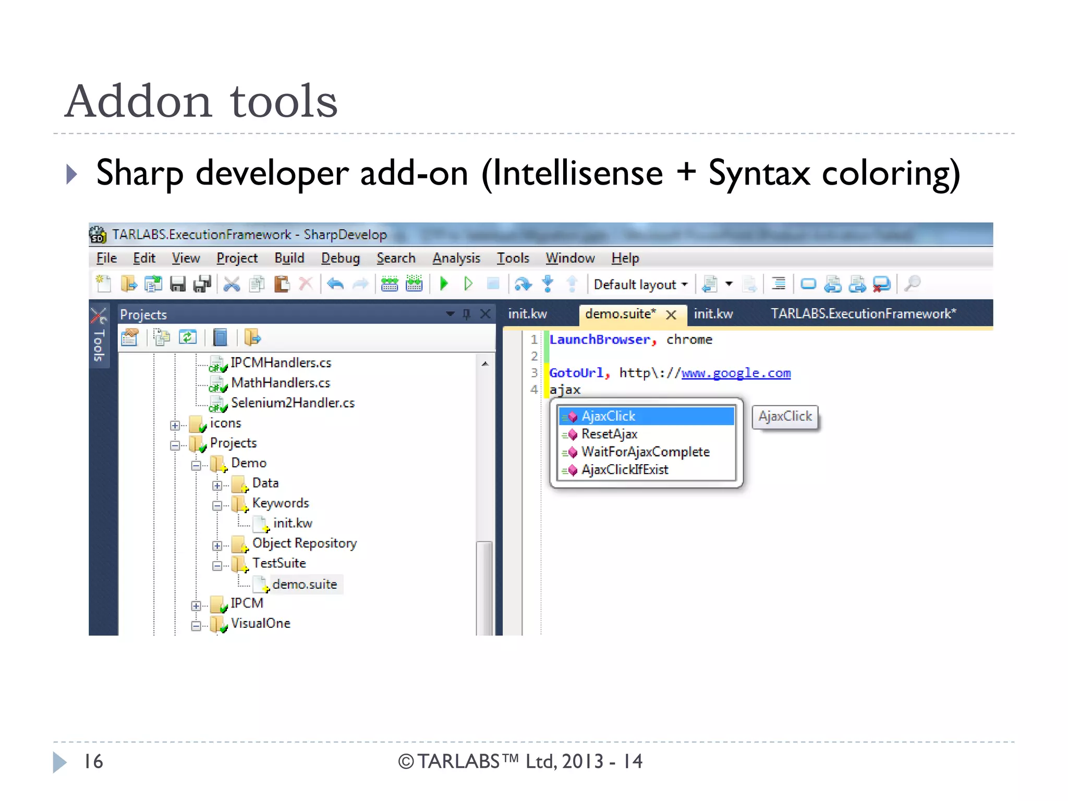Click the Previous Bookmark icon

(833, 284)
